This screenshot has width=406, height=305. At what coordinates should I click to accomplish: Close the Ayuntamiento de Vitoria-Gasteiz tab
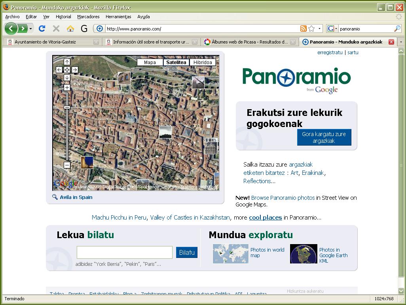coord(96,42)
